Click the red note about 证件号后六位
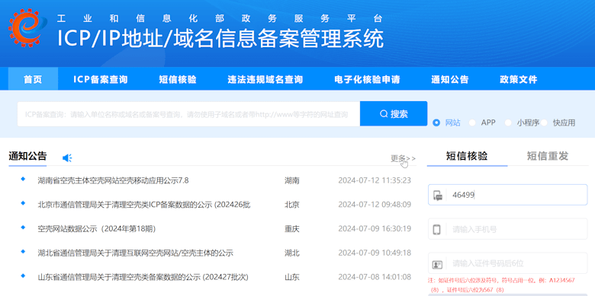The image size is (595, 296). point(501,285)
